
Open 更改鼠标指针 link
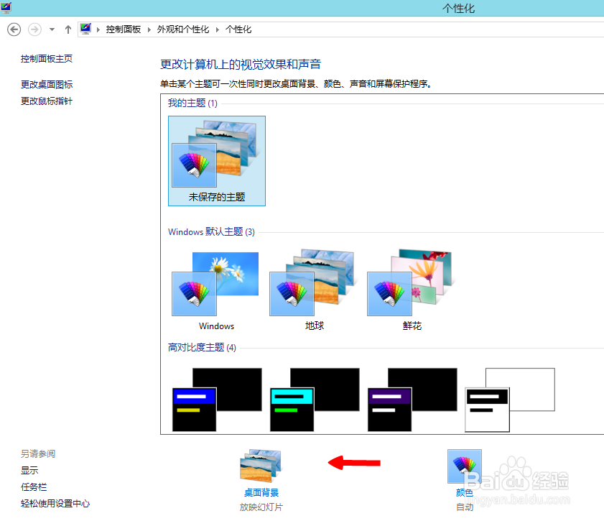point(47,101)
